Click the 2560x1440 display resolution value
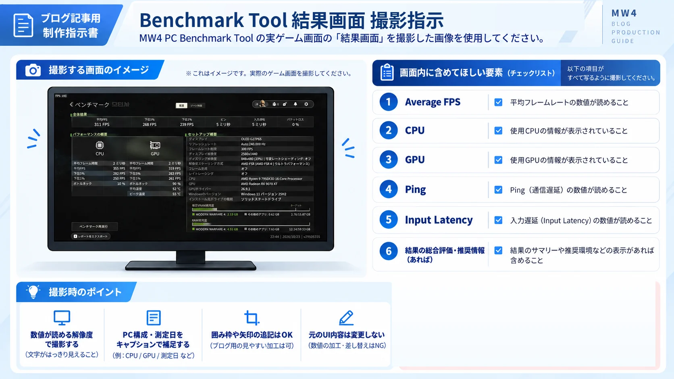 (249, 154)
